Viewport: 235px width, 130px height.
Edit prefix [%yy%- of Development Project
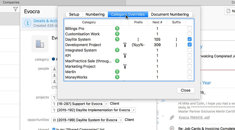click(138, 45)
